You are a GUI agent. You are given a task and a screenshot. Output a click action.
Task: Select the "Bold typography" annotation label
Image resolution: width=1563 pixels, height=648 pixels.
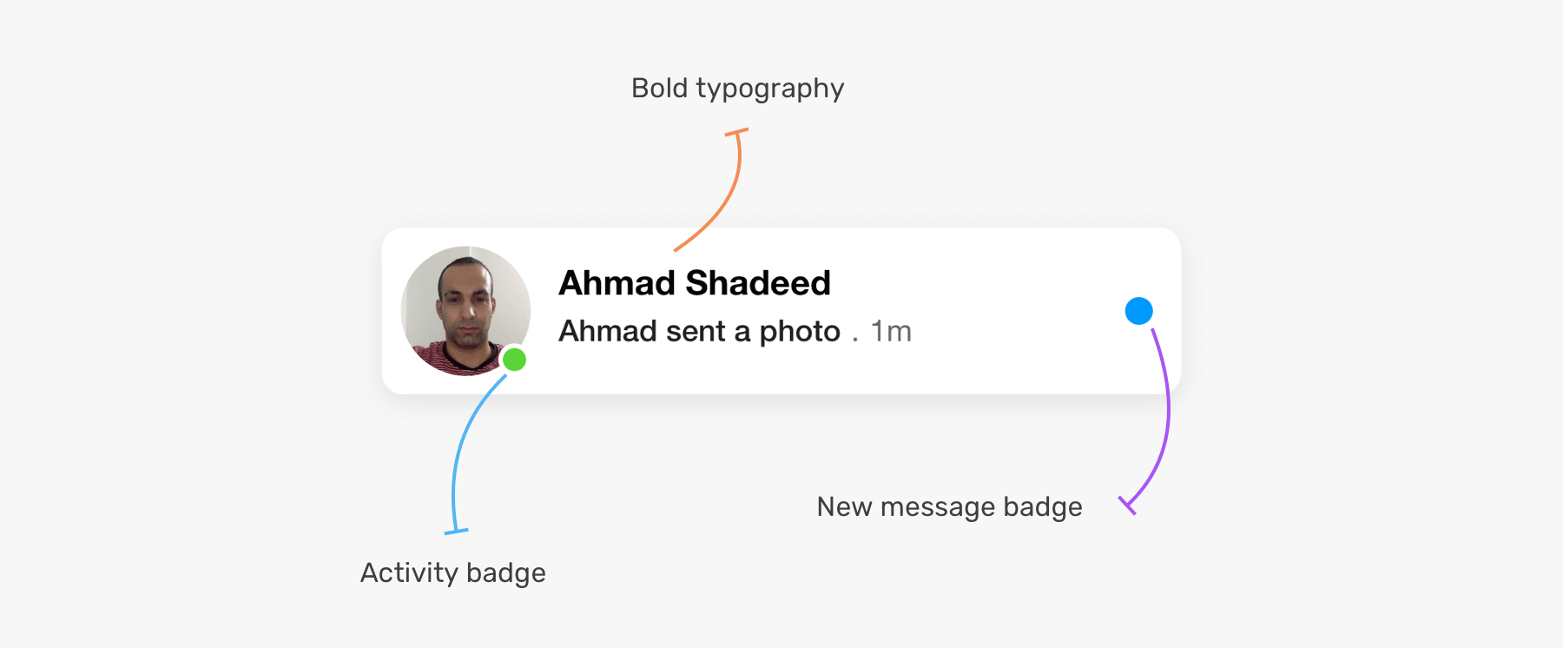(x=737, y=88)
